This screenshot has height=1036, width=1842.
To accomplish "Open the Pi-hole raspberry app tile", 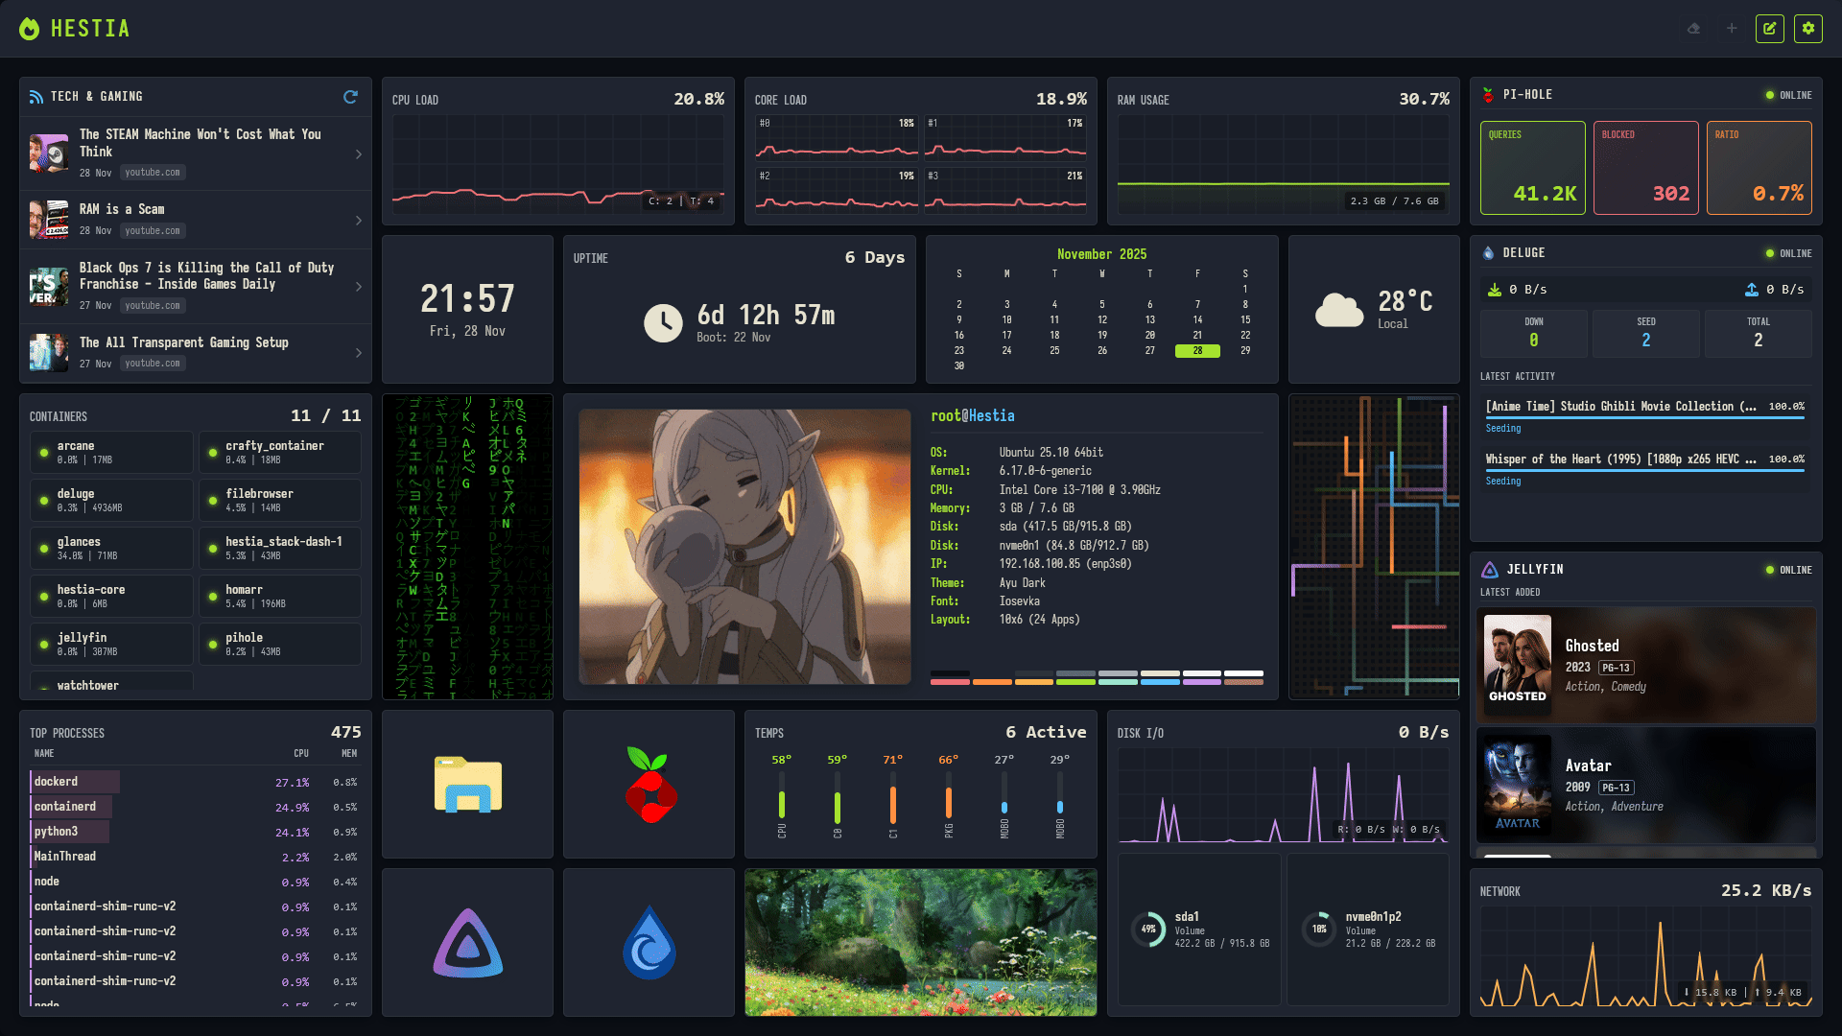I will 649,785.
